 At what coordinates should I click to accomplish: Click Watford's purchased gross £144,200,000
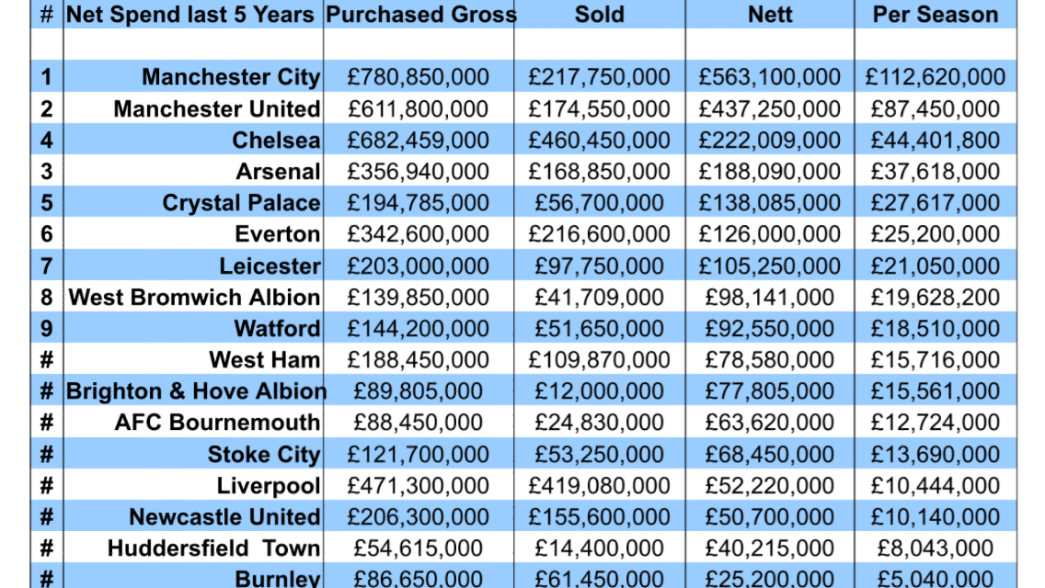(x=418, y=328)
